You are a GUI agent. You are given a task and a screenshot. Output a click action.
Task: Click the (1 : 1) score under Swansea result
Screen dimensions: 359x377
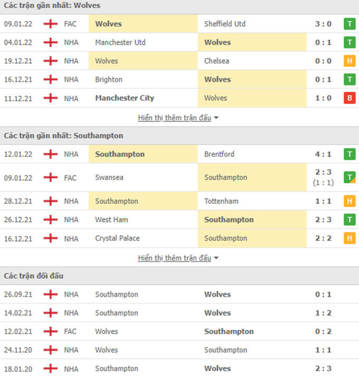pyautogui.click(x=323, y=183)
